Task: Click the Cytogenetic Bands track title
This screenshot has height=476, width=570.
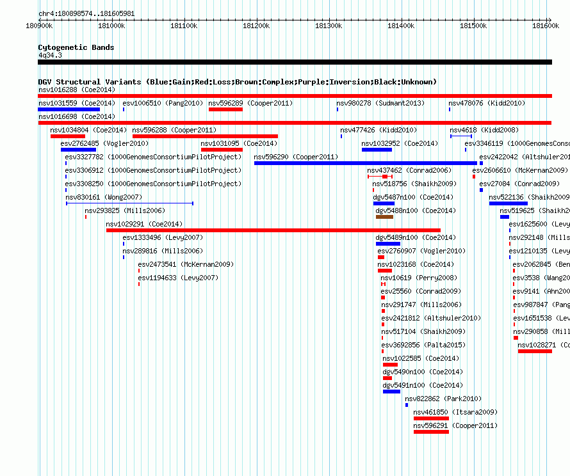Action: [76, 47]
